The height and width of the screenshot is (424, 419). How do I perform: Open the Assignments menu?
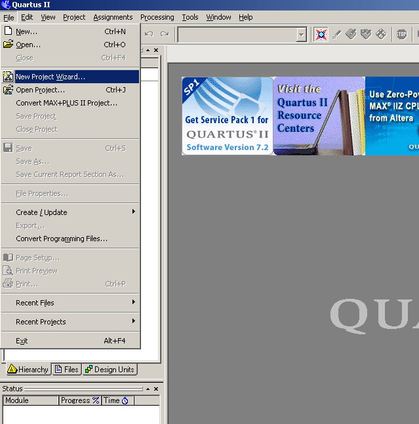pos(113,17)
